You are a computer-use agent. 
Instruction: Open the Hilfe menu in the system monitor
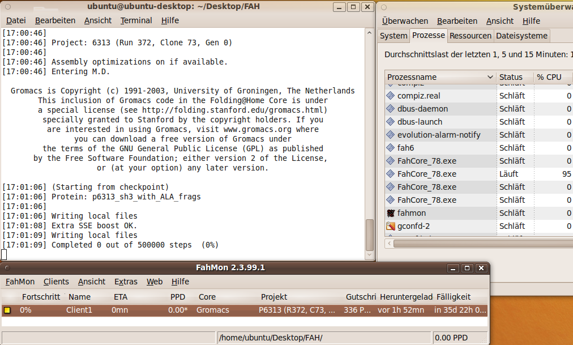[531, 21]
